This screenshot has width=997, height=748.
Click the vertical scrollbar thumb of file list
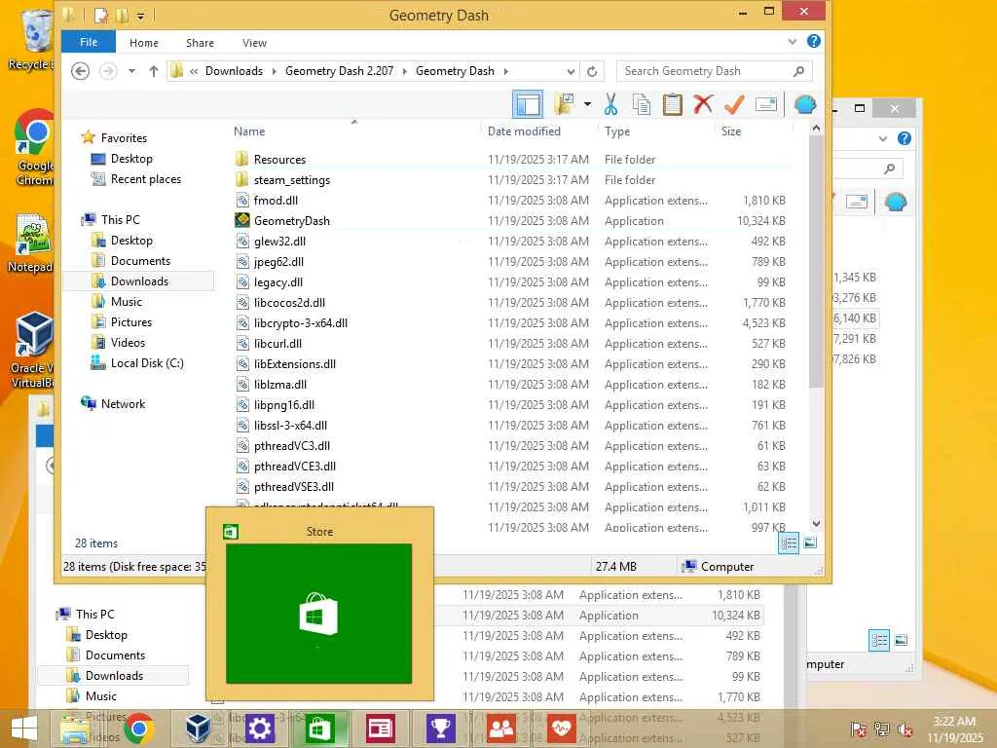(817, 261)
